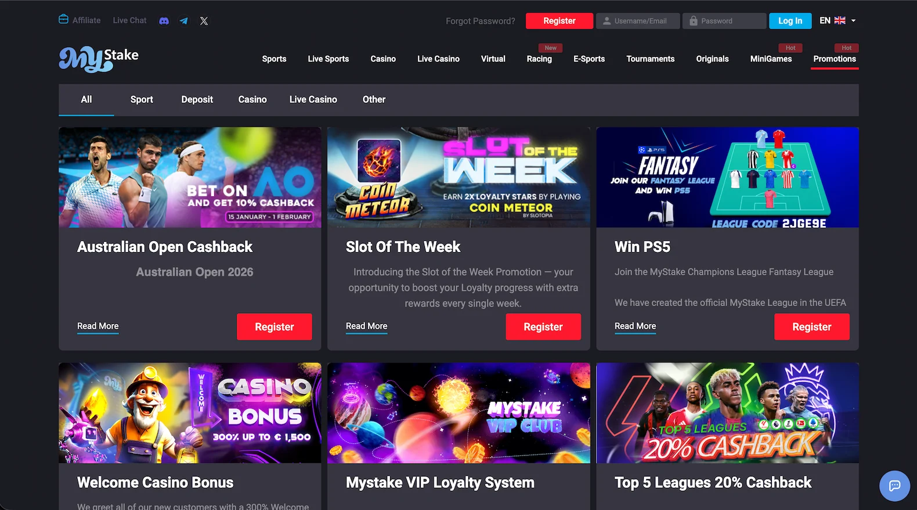Open the X social media icon
Image resolution: width=917 pixels, height=510 pixels.
click(204, 21)
